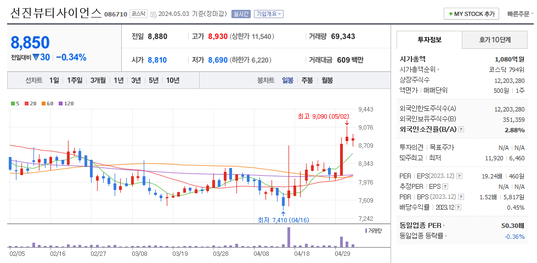Click the 전일 value 8,880
537x263 pixels.
tap(157, 36)
